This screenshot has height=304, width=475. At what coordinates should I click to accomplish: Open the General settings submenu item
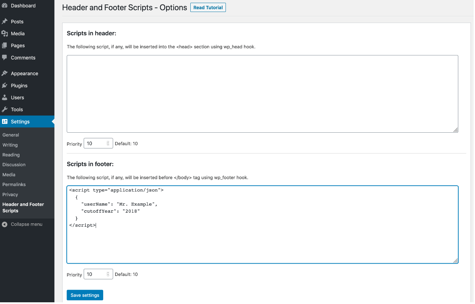(x=11, y=135)
